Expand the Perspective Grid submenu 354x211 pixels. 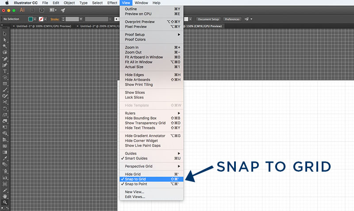click(x=151, y=166)
